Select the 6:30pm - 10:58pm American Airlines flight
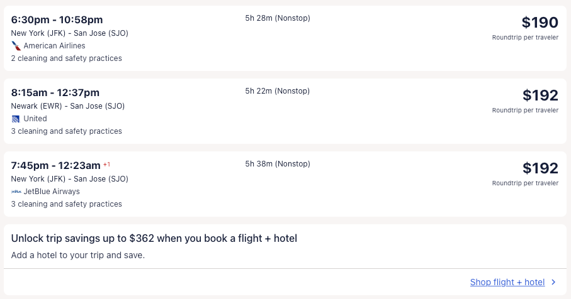 click(x=57, y=20)
